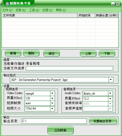Click the 转换长度(分钟) column header
The image size is (122, 136).
coord(107,16)
